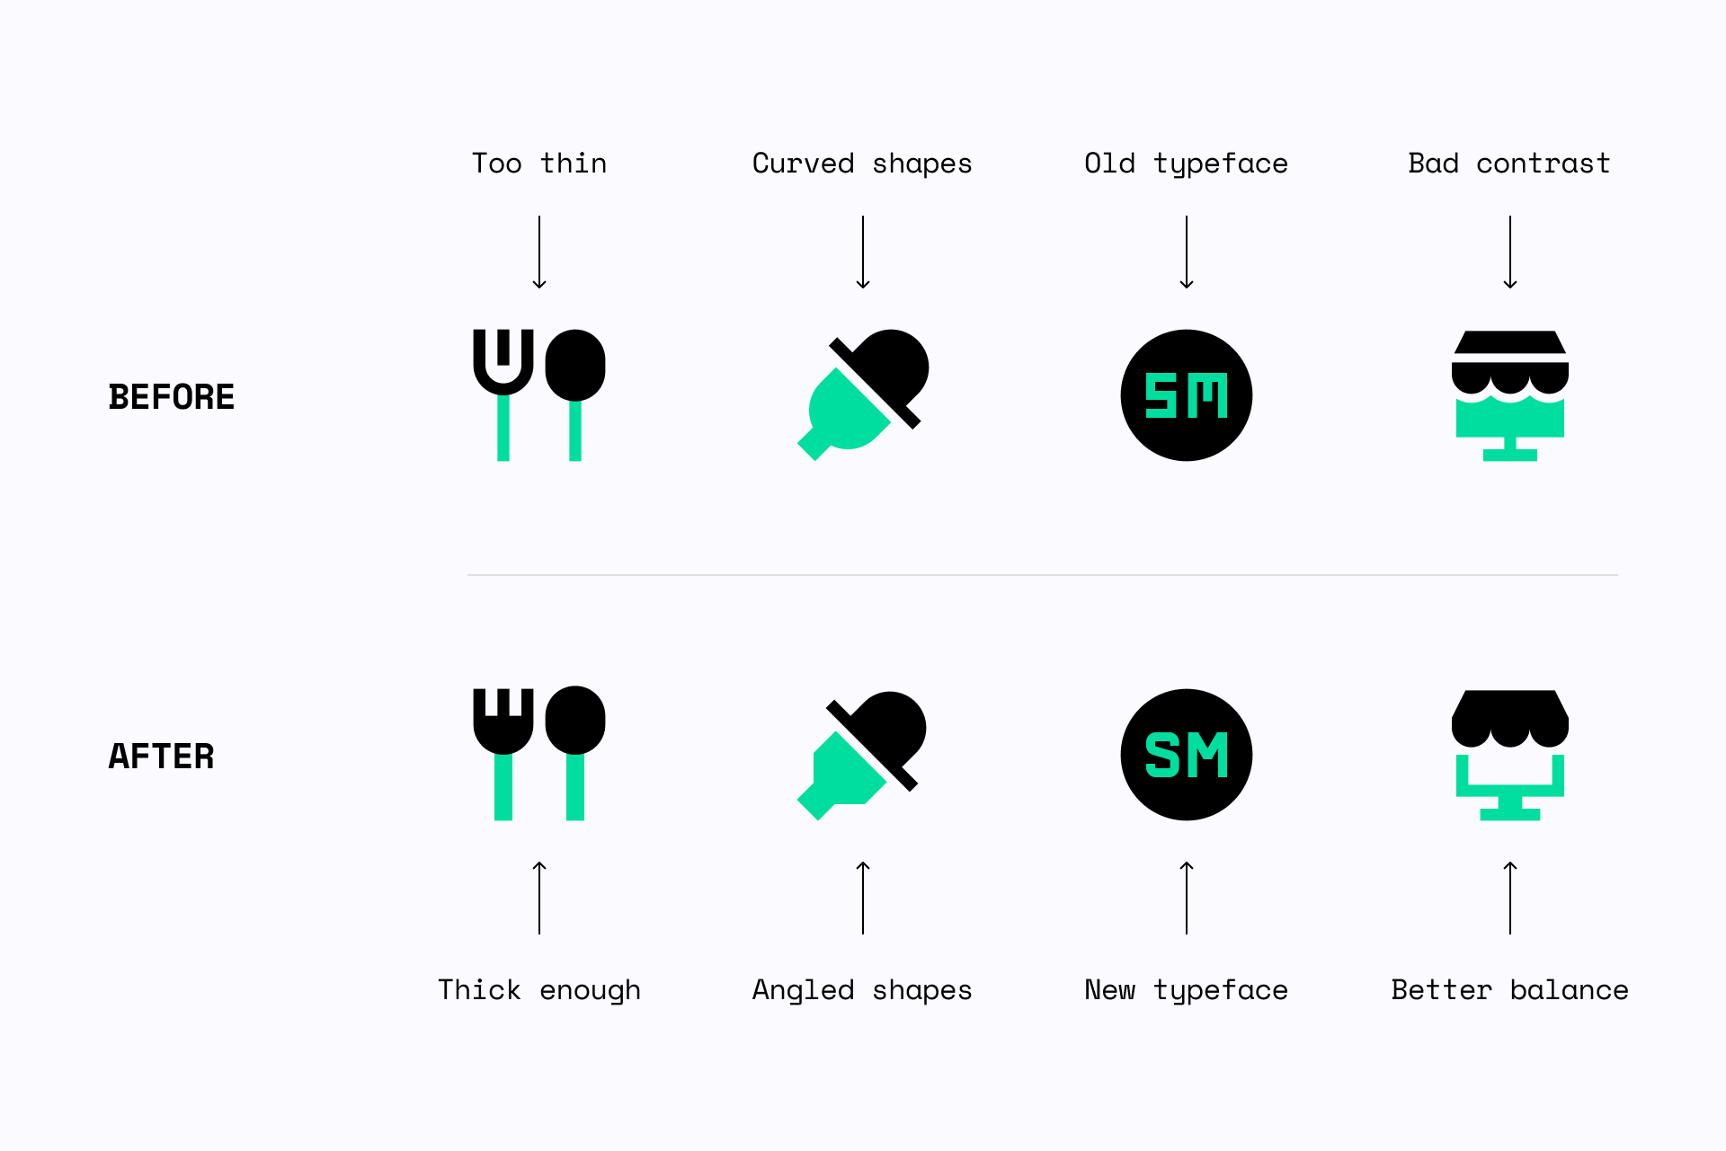Click the horizontal divider line between rows
This screenshot has width=1726, height=1151.
(x=1043, y=575)
